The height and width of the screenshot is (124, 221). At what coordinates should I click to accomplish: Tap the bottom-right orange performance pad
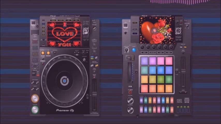tap(169, 88)
